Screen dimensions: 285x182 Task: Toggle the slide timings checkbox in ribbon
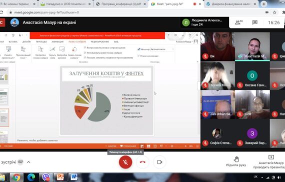[x=85, y=52]
